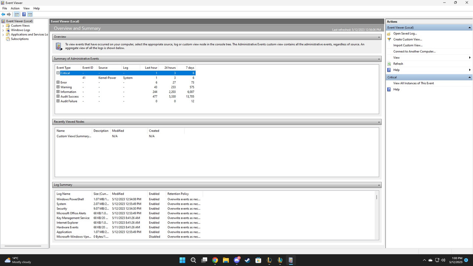This screenshot has height=266, width=473.
Task: Open the Microsoft Store taskbar icon
Action: 258,260
